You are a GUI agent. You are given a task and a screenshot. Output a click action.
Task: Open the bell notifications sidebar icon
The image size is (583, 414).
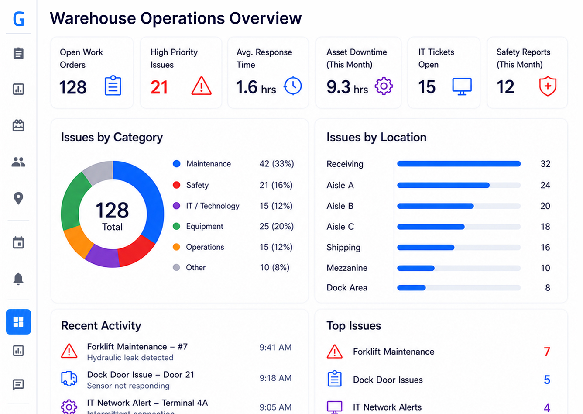point(18,279)
